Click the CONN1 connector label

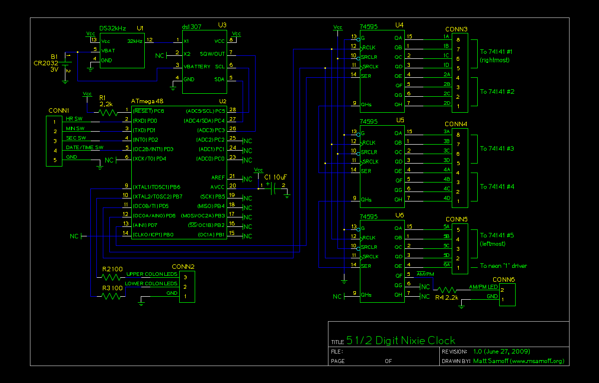pyautogui.click(x=59, y=110)
